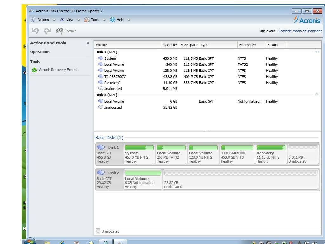
Task: Click the wrench icon beside Tools
Action: 87,20
